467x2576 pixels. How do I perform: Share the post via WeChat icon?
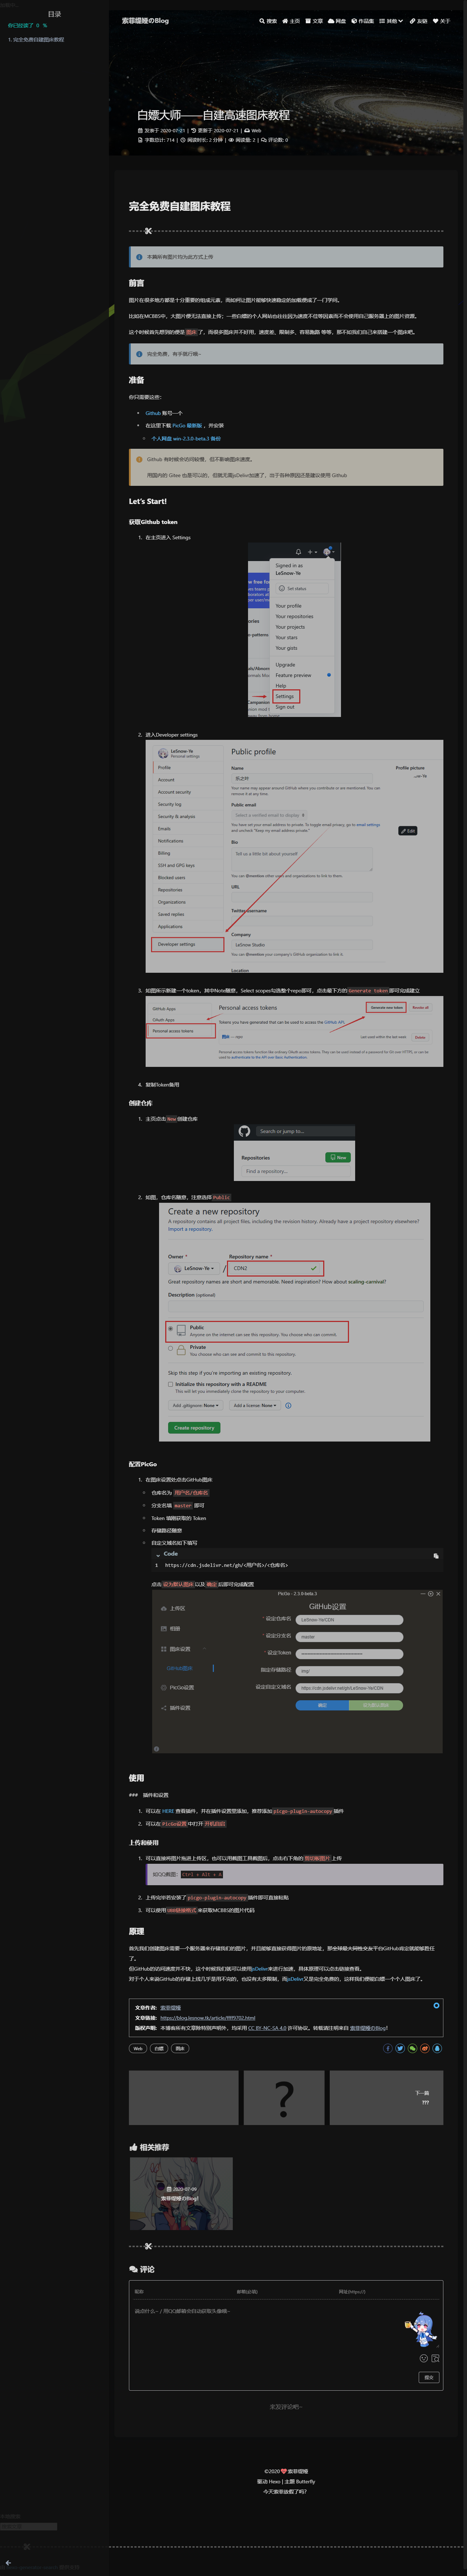tap(412, 2048)
